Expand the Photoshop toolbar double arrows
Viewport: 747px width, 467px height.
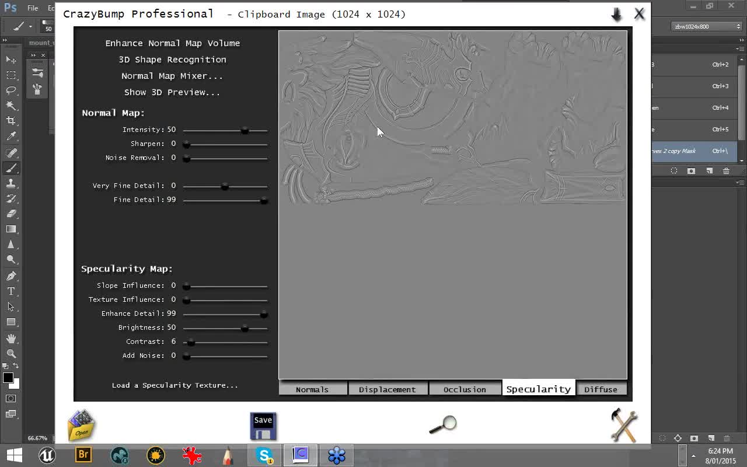tap(5, 40)
